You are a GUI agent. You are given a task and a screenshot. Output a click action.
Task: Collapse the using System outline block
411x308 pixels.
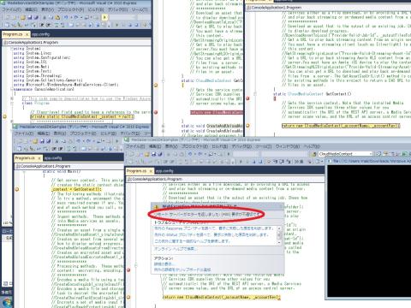(12, 49)
